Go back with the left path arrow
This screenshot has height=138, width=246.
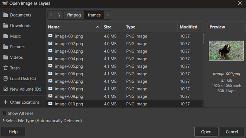pyautogui.click(x=51, y=15)
